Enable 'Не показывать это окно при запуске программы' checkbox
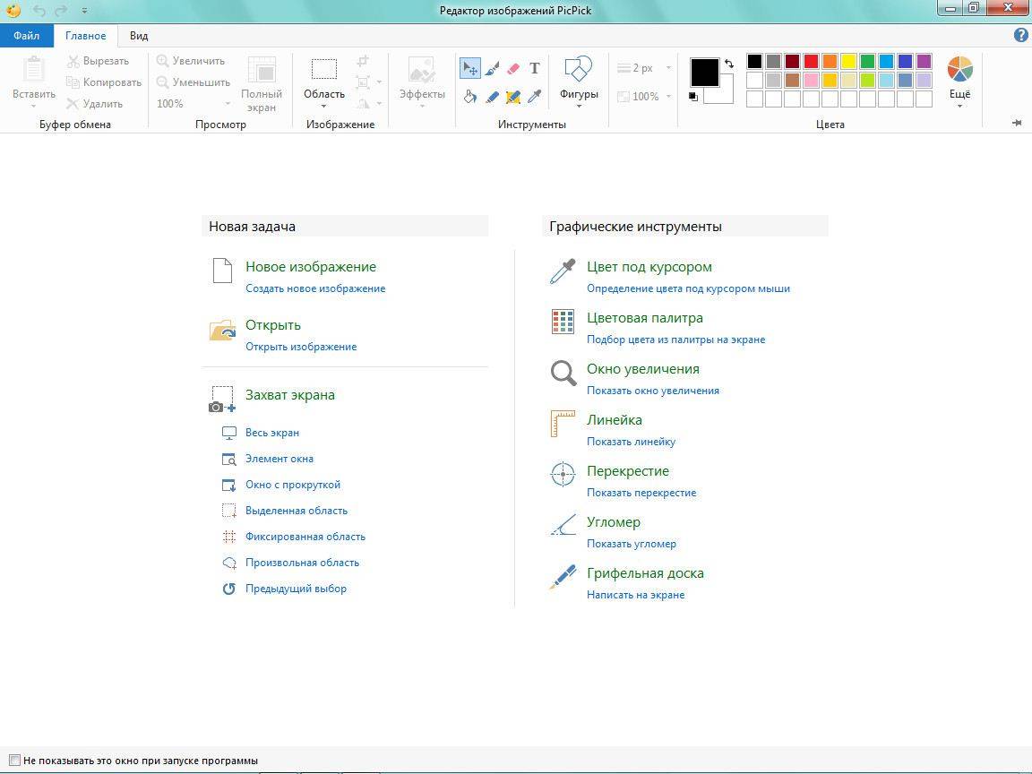Screen dimensions: 1032x774 point(14,761)
